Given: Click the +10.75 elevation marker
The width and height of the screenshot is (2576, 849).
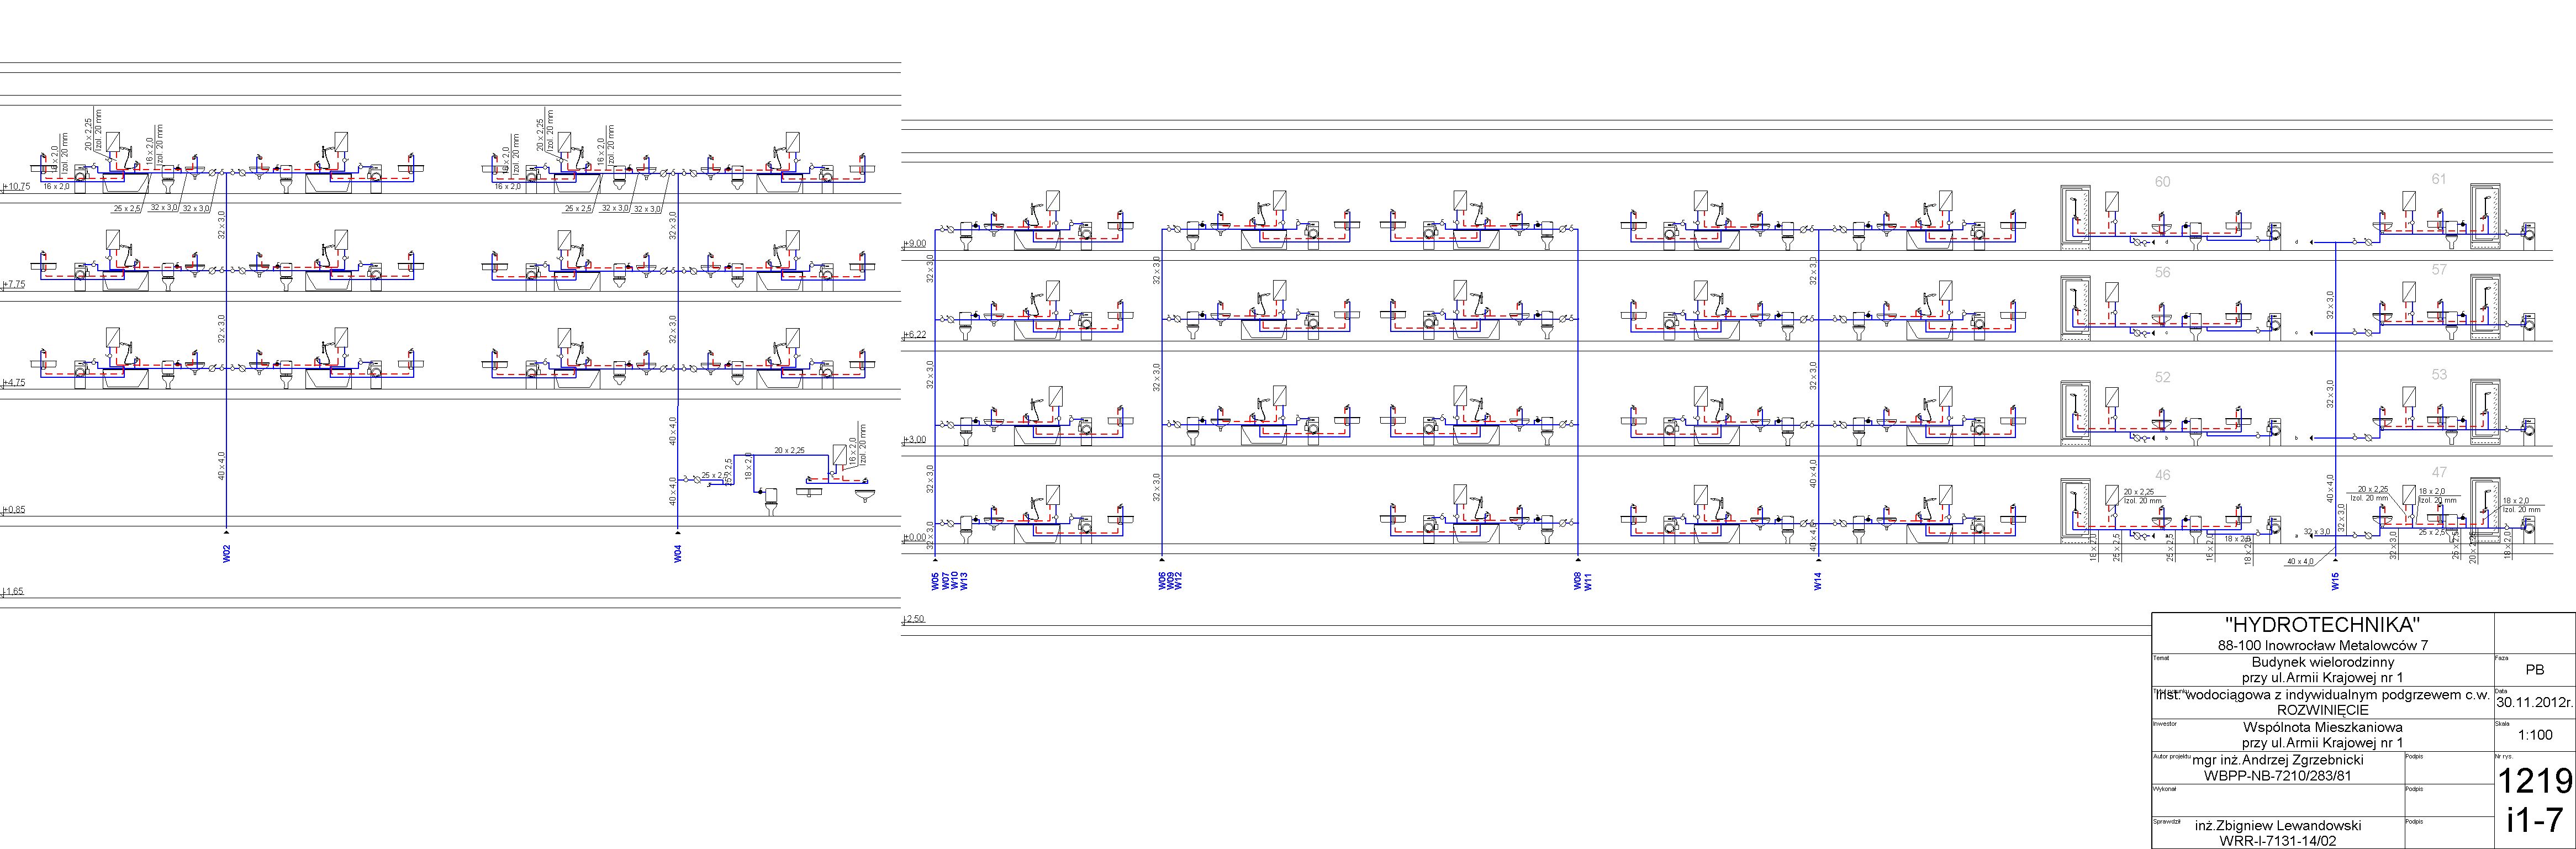Looking at the screenshot, I should [16, 187].
